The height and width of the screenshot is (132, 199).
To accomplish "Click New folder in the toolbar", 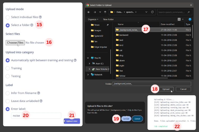I will [108, 19].
